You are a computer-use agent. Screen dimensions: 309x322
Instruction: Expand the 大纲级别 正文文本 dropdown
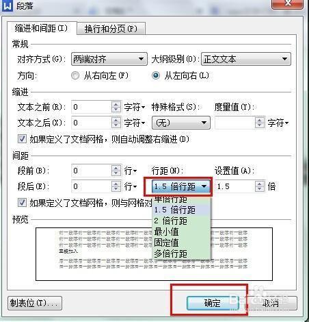pos(246,59)
